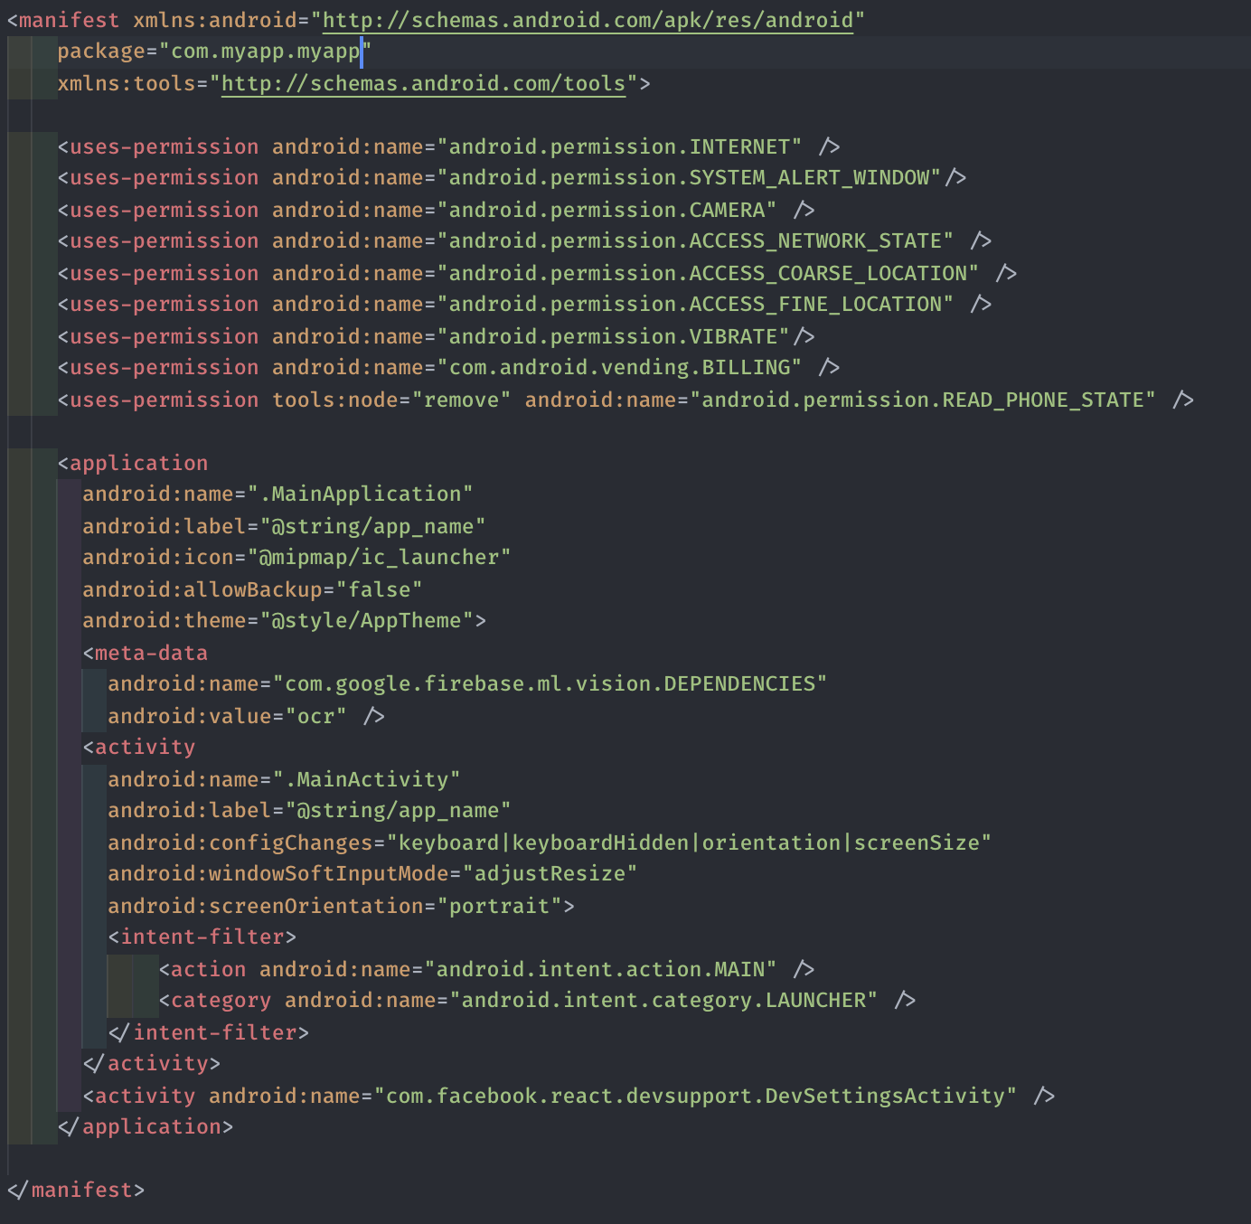
Task: Click the INTERNET permission value
Action: [x=619, y=146]
